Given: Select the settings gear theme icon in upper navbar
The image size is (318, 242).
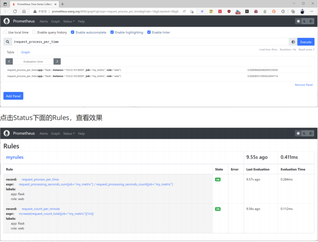Looking at the screenshot, I should pos(298,21).
